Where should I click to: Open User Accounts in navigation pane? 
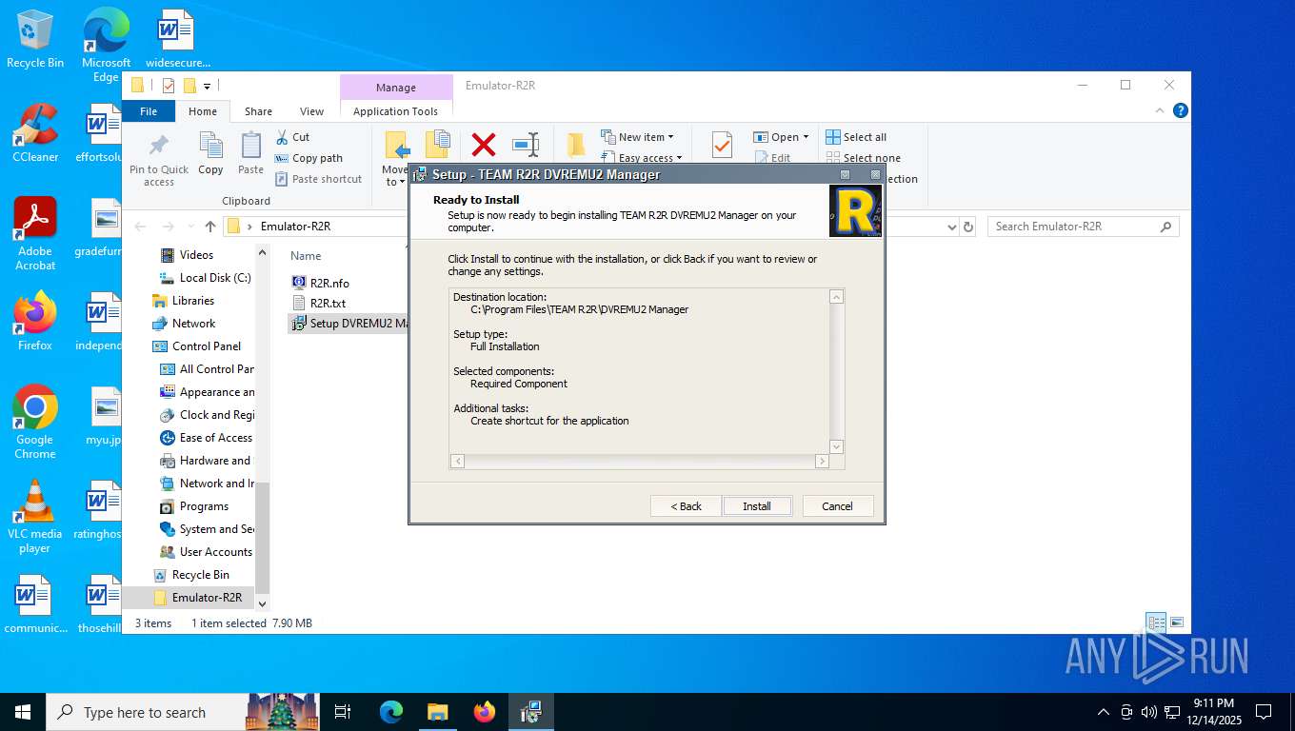[206, 552]
